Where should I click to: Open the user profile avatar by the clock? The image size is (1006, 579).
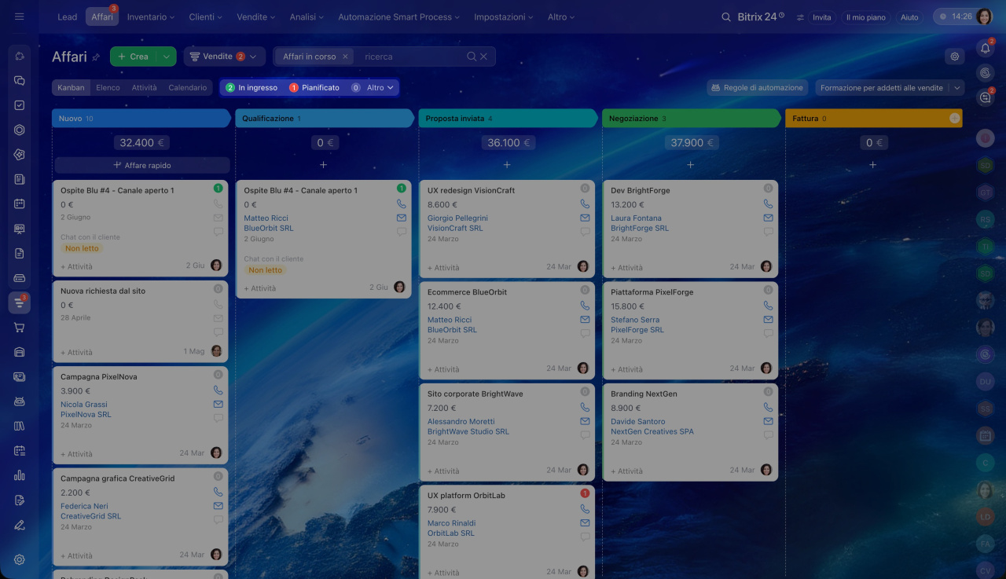pyautogui.click(x=984, y=16)
